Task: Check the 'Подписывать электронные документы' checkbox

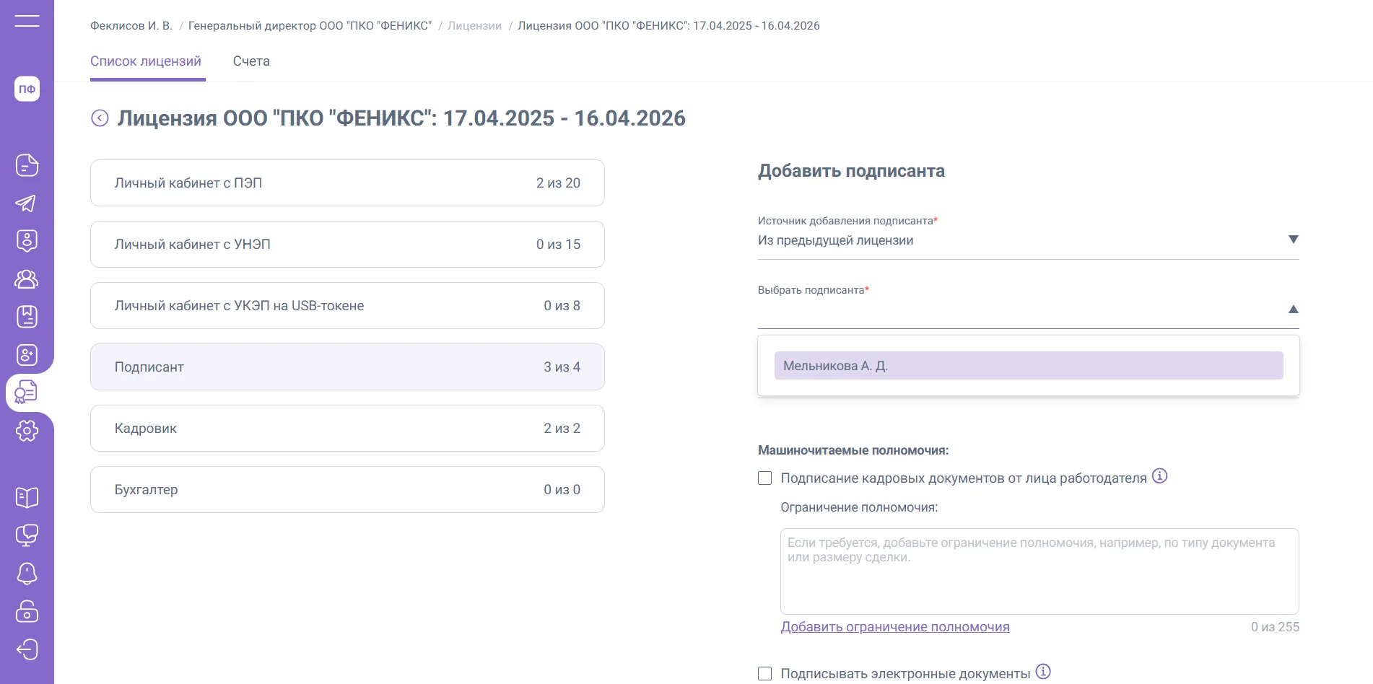Action: pos(765,674)
